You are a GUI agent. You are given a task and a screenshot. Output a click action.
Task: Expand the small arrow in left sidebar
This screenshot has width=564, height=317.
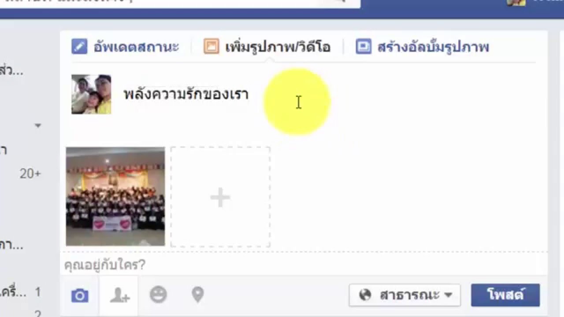pos(38,126)
